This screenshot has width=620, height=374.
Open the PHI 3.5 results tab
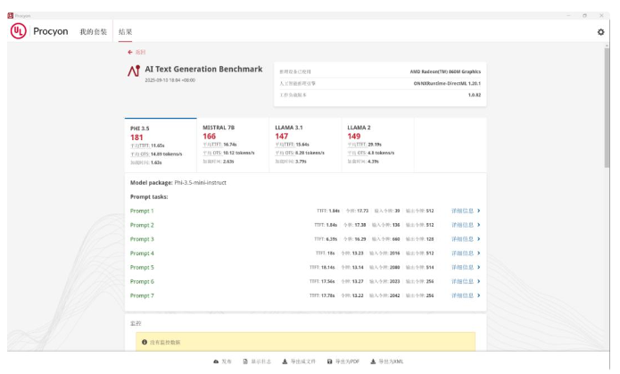161,145
